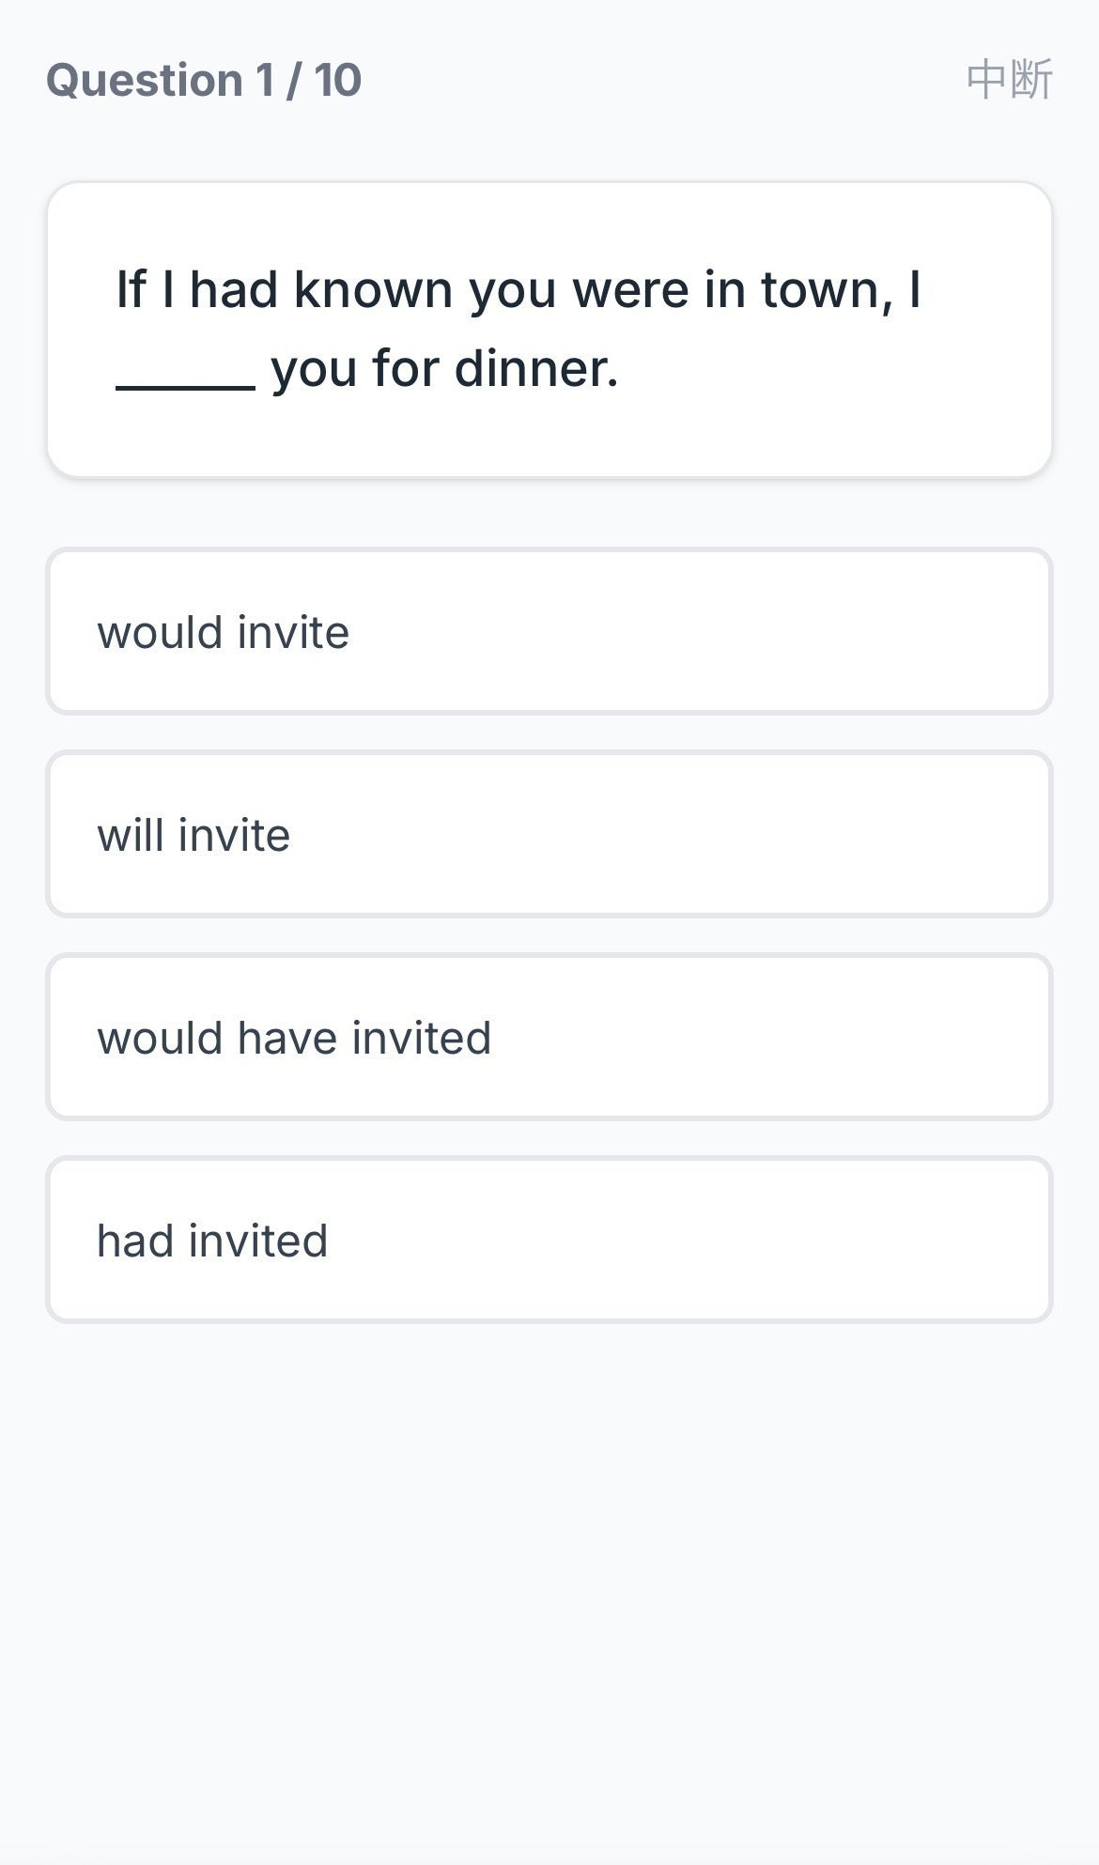Click the word "dinner" in the question
Image resolution: width=1099 pixels, height=1865 pixels.
click(x=534, y=368)
